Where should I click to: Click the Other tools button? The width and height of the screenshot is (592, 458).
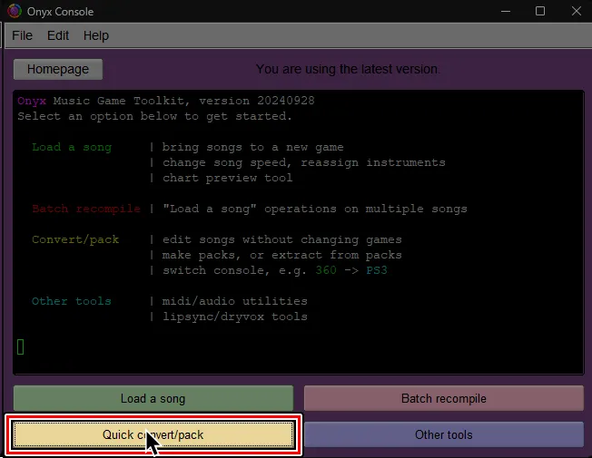444,434
